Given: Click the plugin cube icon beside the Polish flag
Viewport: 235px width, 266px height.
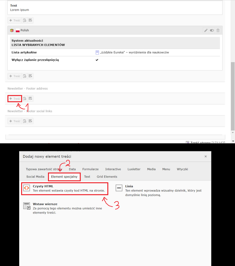Looking at the screenshot, I should (12, 30).
